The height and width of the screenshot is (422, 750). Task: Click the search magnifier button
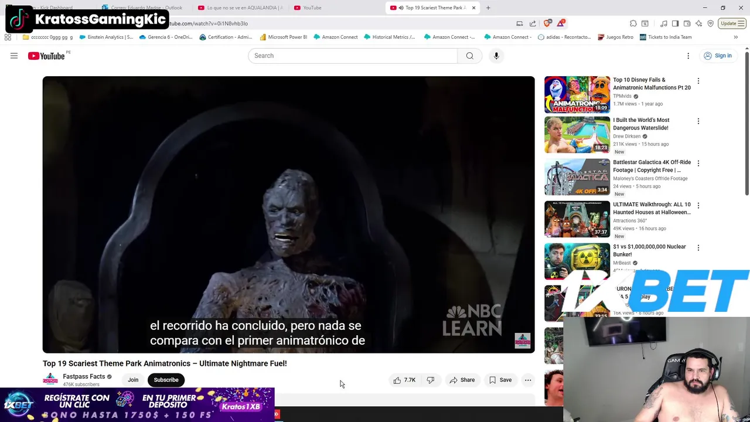click(470, 56)
